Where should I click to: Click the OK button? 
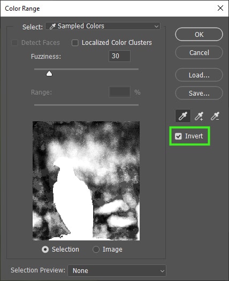199,34
